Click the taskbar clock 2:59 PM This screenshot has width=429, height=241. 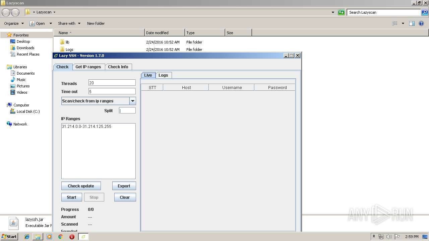412,237
